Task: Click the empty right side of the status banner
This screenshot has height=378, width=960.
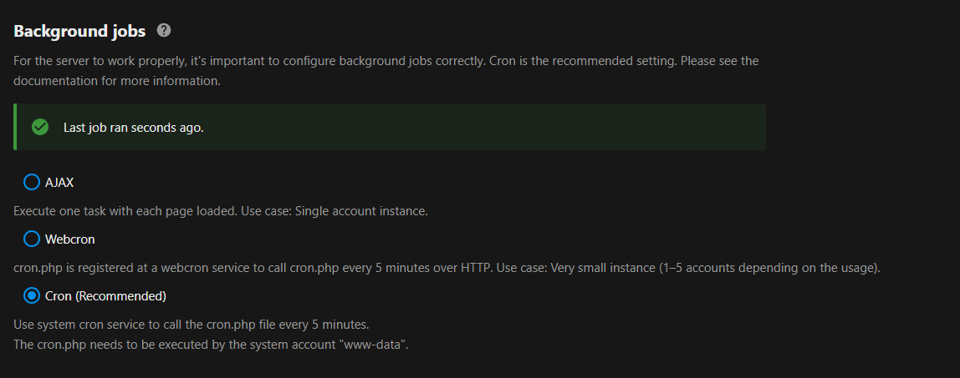Action: coord(585,128)
